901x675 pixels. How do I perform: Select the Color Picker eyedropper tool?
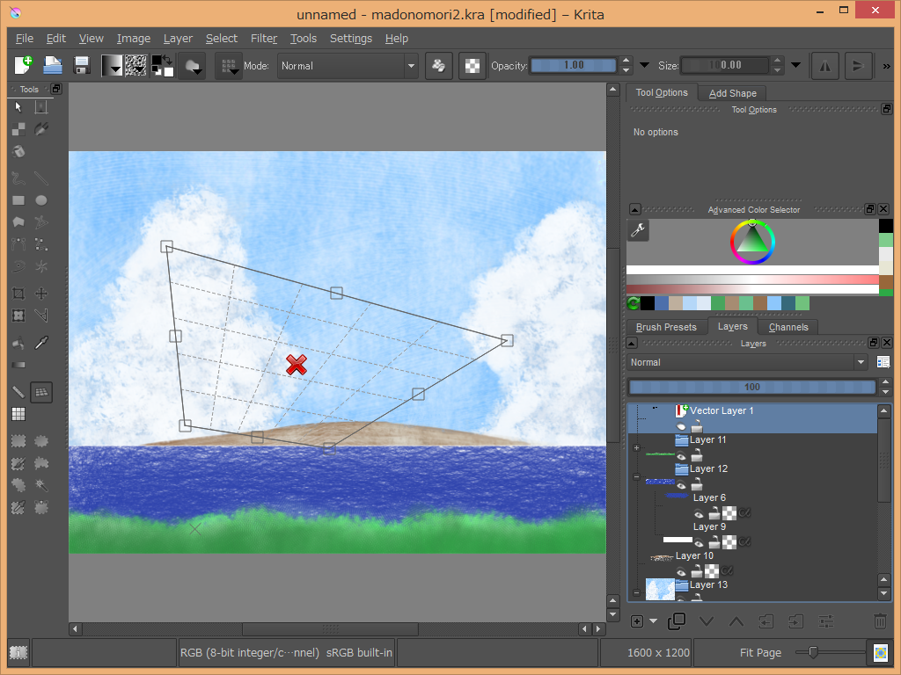(41, 343)
